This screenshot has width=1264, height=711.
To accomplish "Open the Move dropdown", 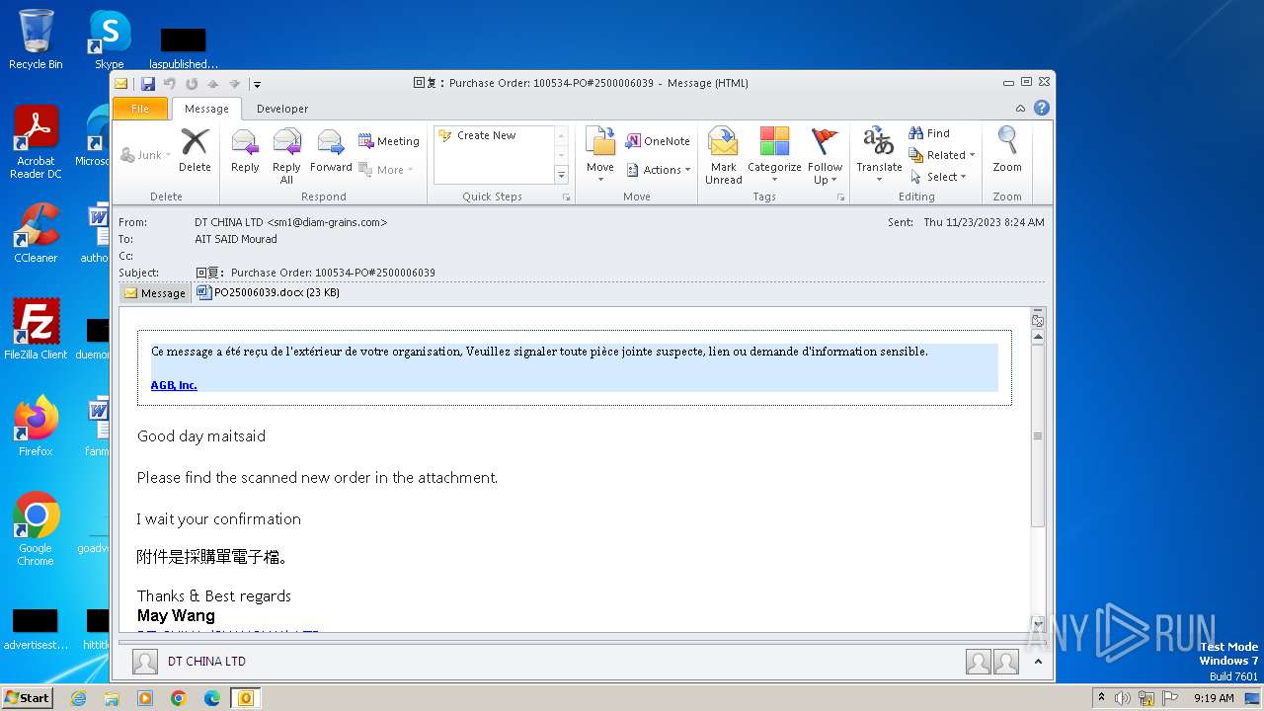I will (600, 156).
